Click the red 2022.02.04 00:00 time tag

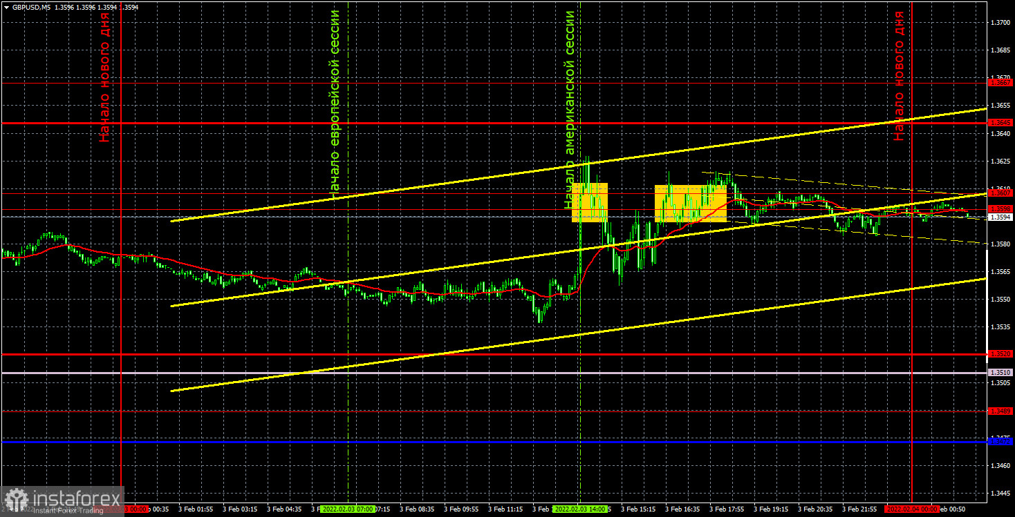click(912, 509)
